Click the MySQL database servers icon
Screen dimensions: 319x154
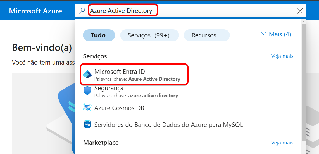click(x=87, y=125)
